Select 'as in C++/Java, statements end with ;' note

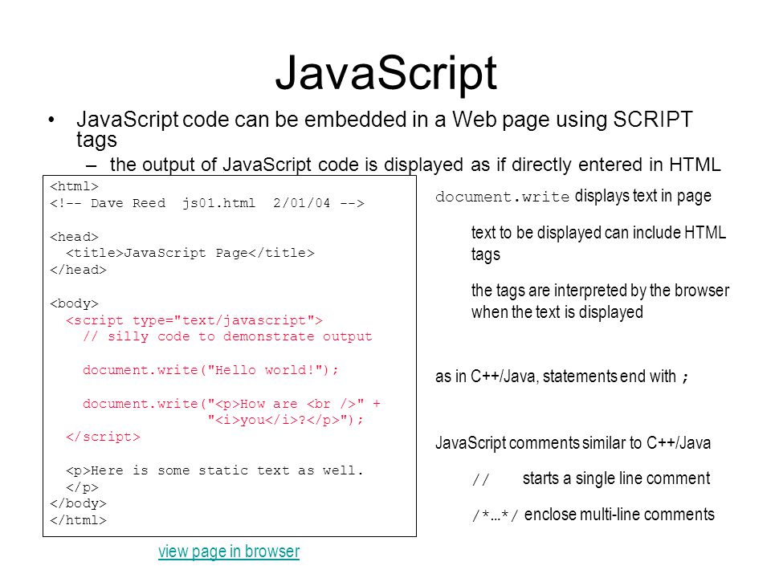[x=562, y=377]
